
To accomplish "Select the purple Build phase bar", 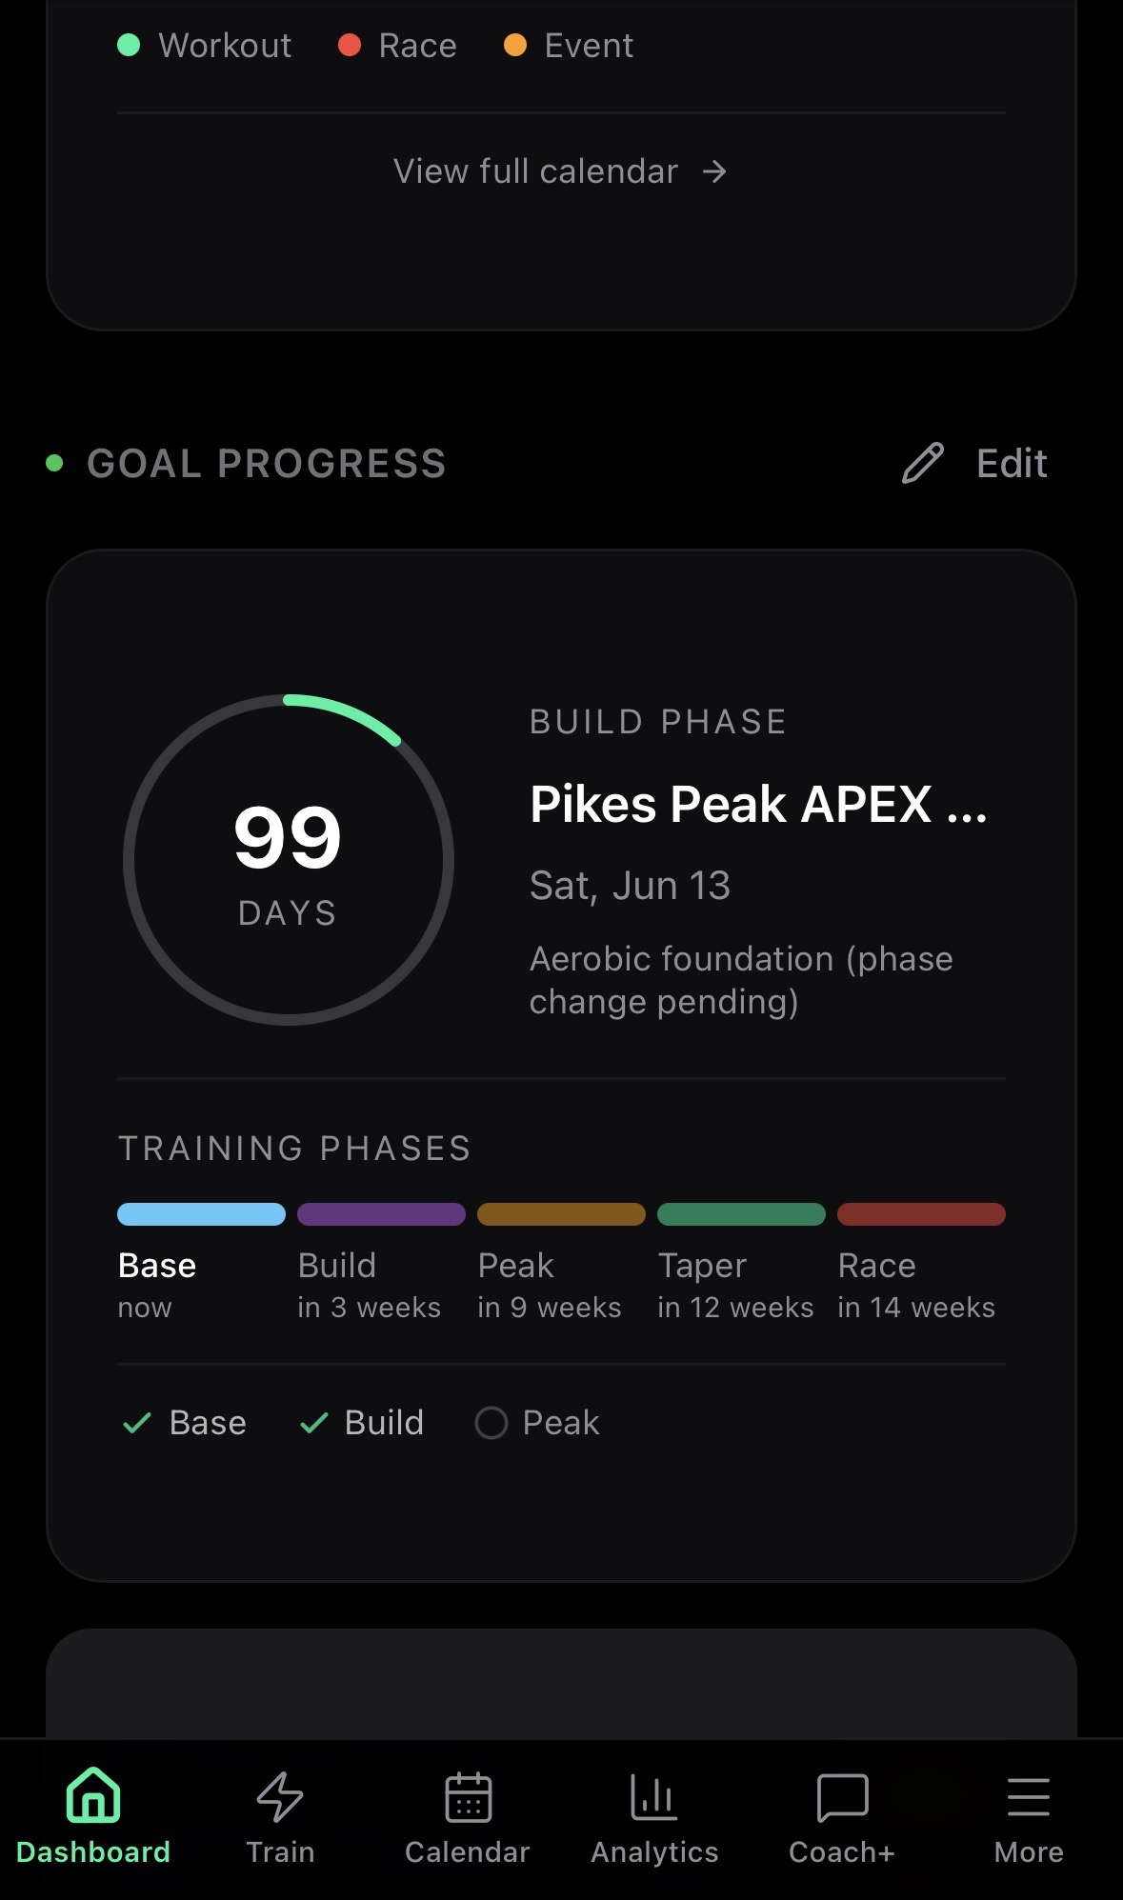I will (381, 1214).
